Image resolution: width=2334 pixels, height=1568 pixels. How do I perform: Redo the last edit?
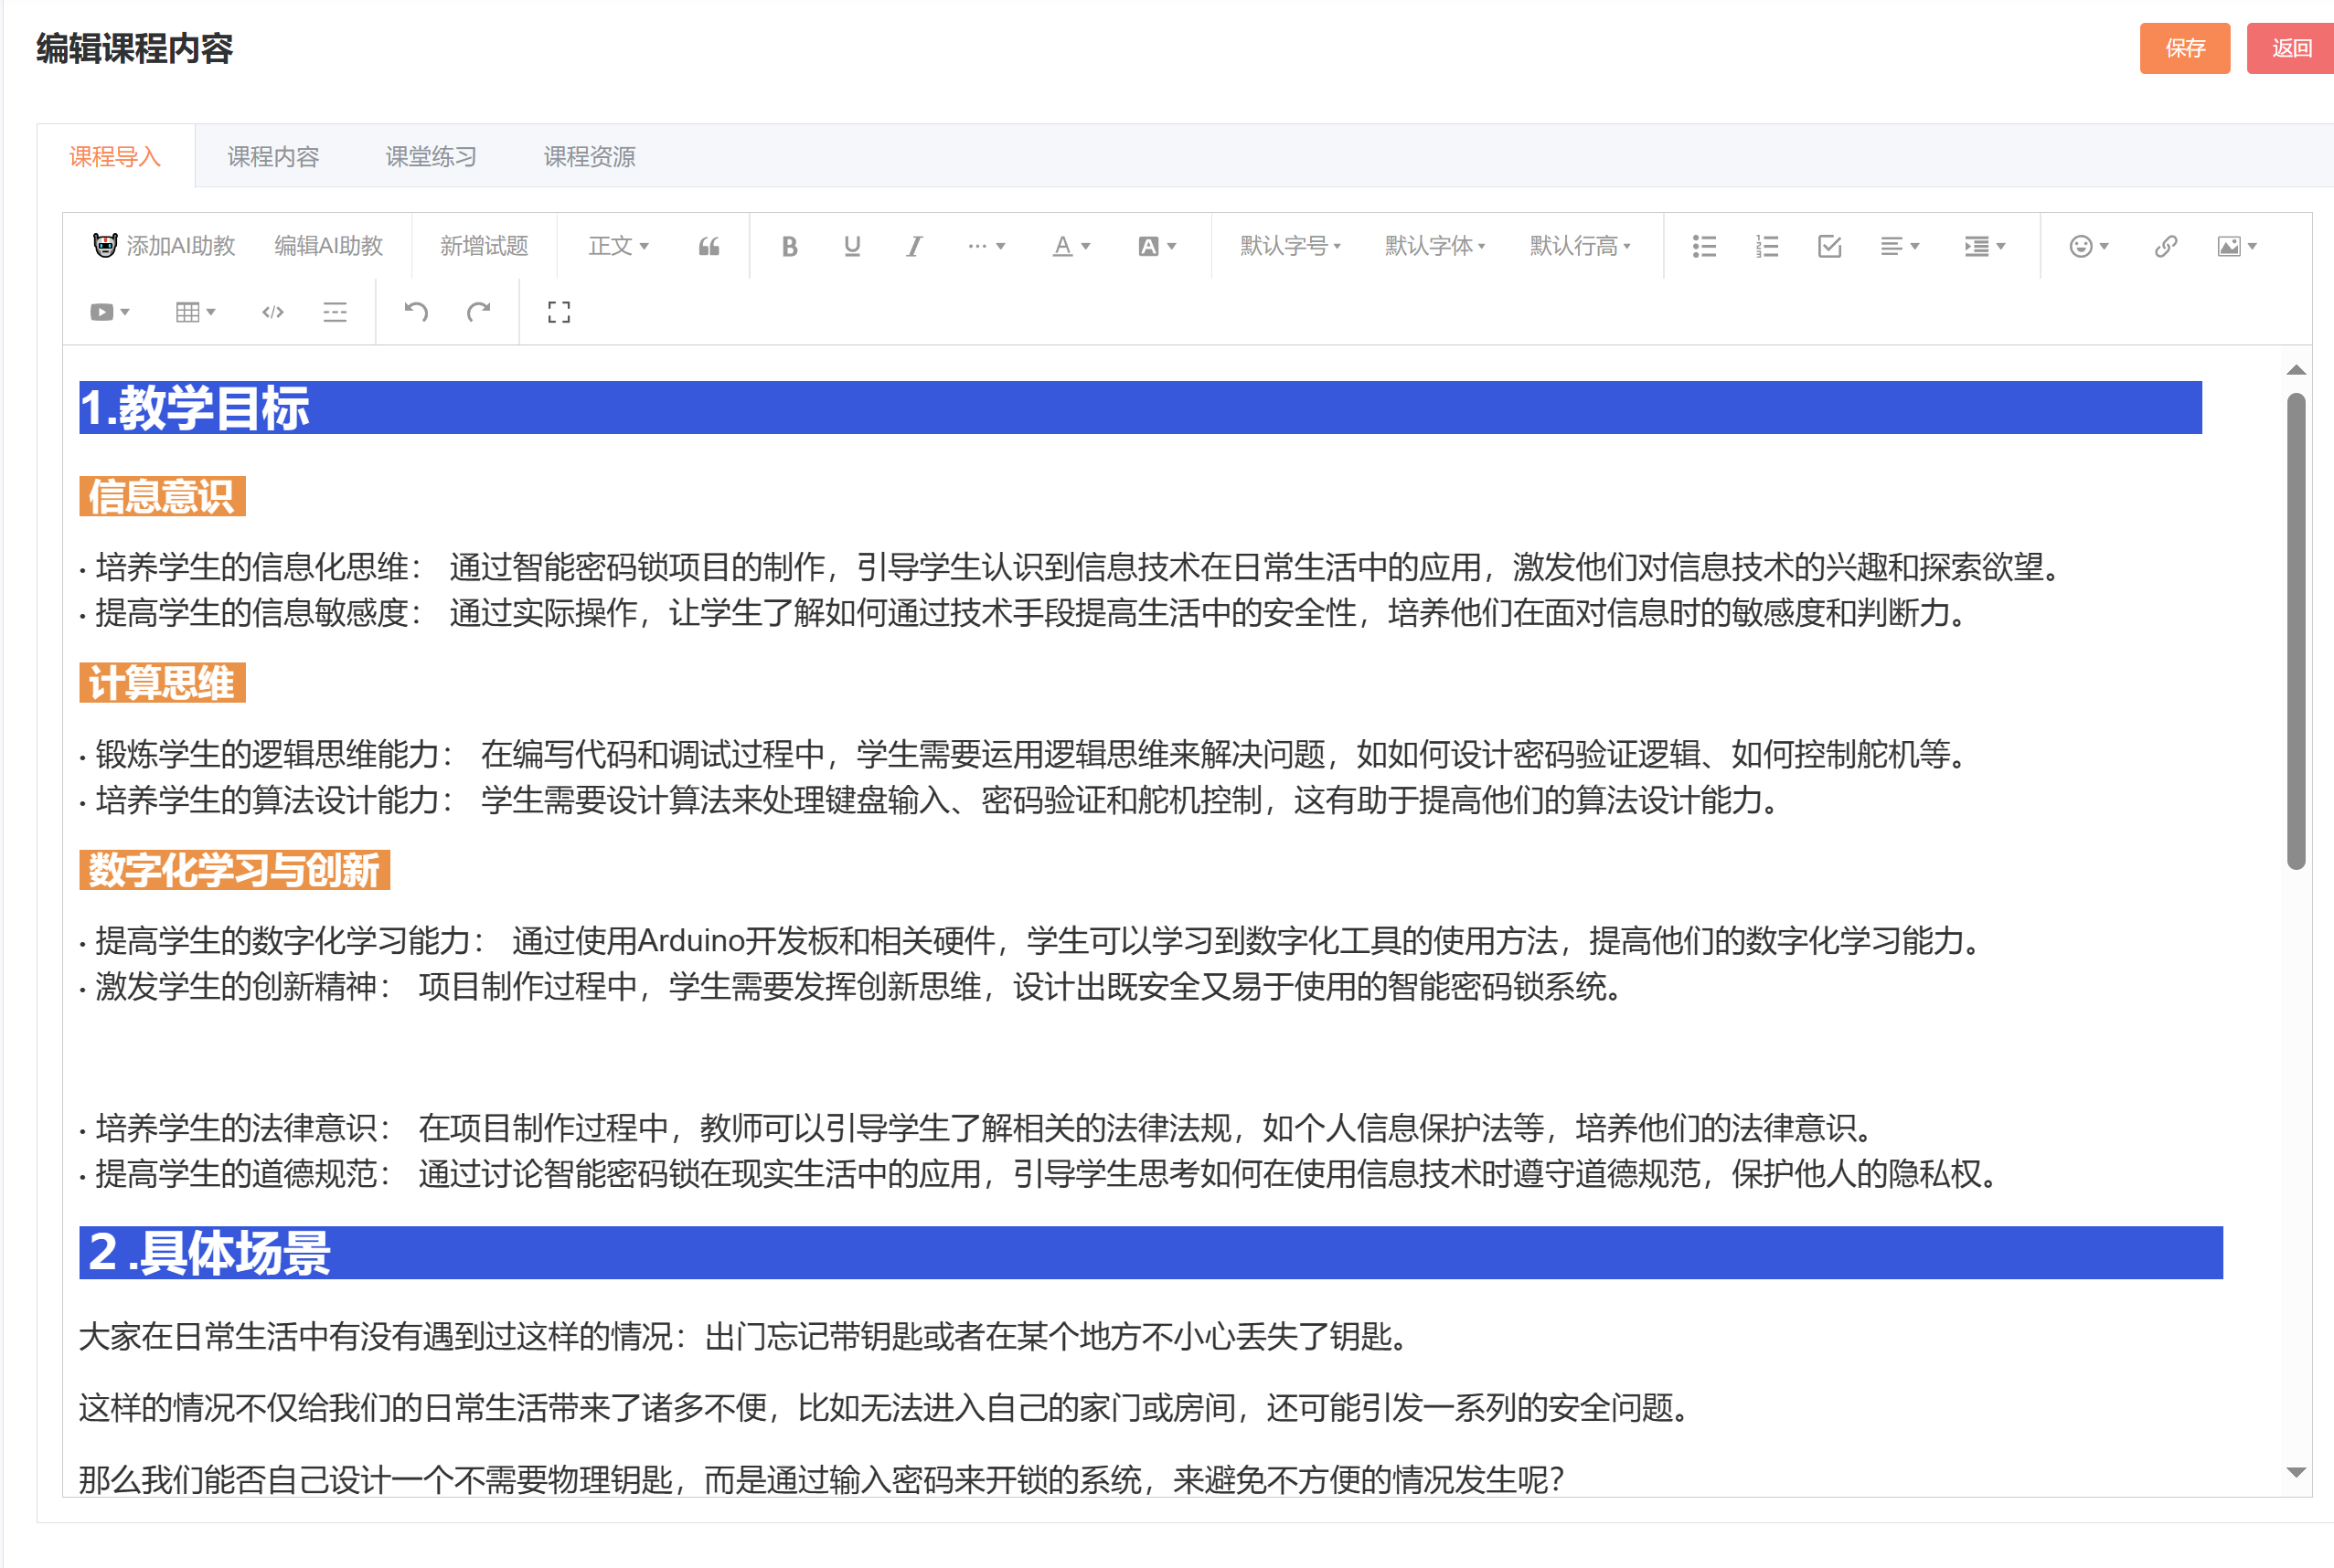[478, 312]
